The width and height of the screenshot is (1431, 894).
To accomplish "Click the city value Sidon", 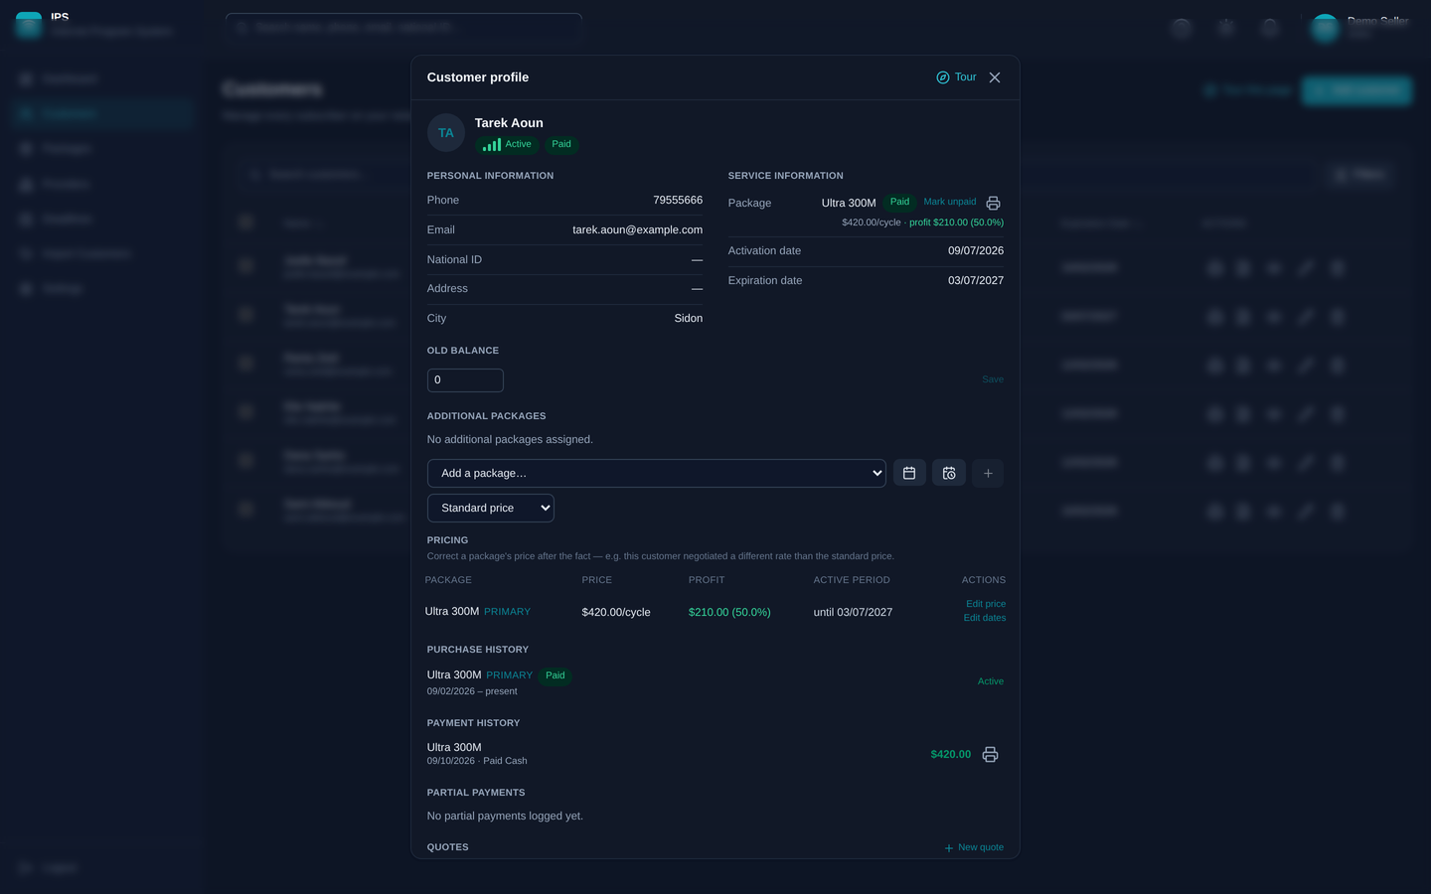I will pos(688,318).
